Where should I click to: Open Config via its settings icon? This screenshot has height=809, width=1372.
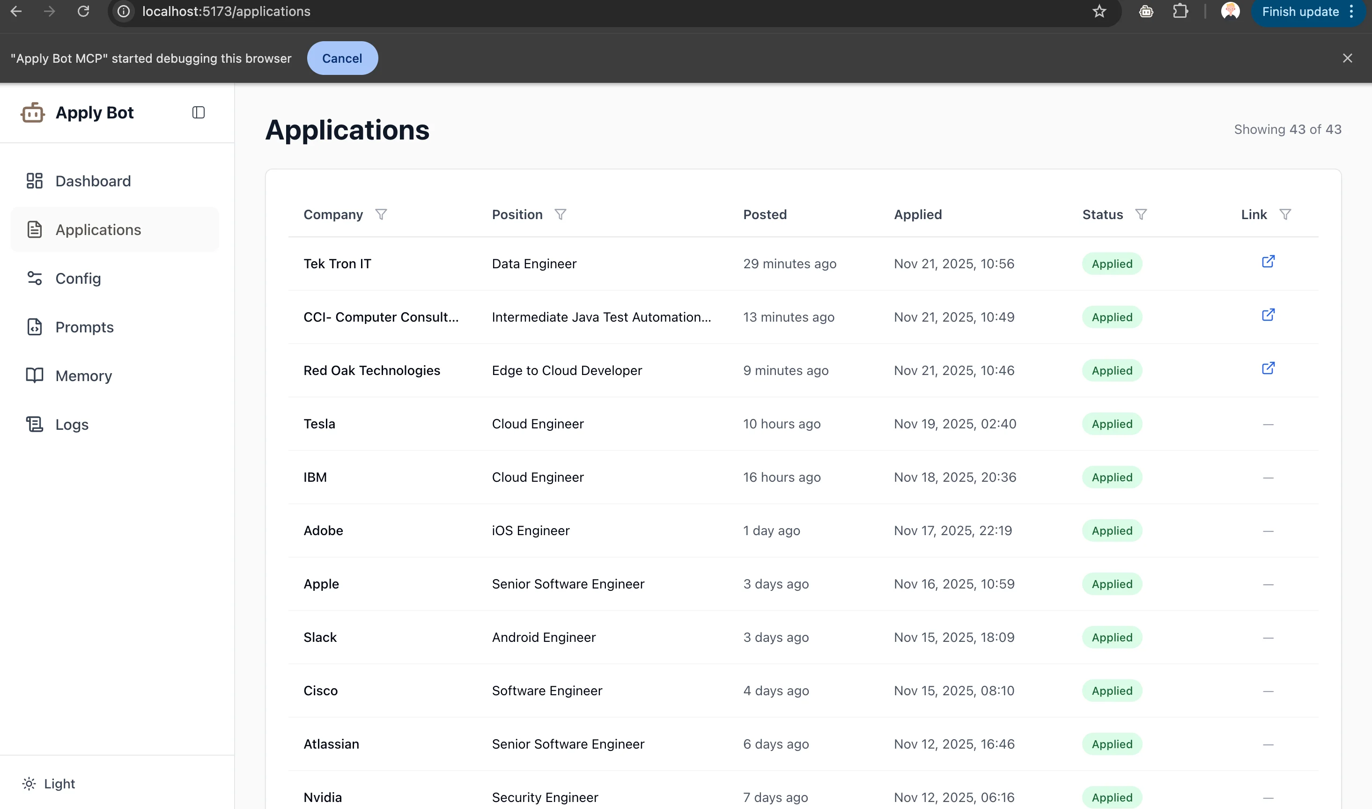pos(34,278)
